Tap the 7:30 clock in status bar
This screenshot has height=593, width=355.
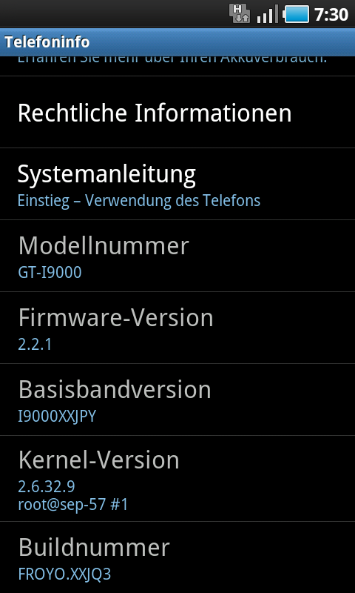click(x=331, y=15)
